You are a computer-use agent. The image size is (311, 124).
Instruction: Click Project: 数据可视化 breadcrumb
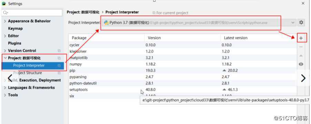(x=83, y=12)
